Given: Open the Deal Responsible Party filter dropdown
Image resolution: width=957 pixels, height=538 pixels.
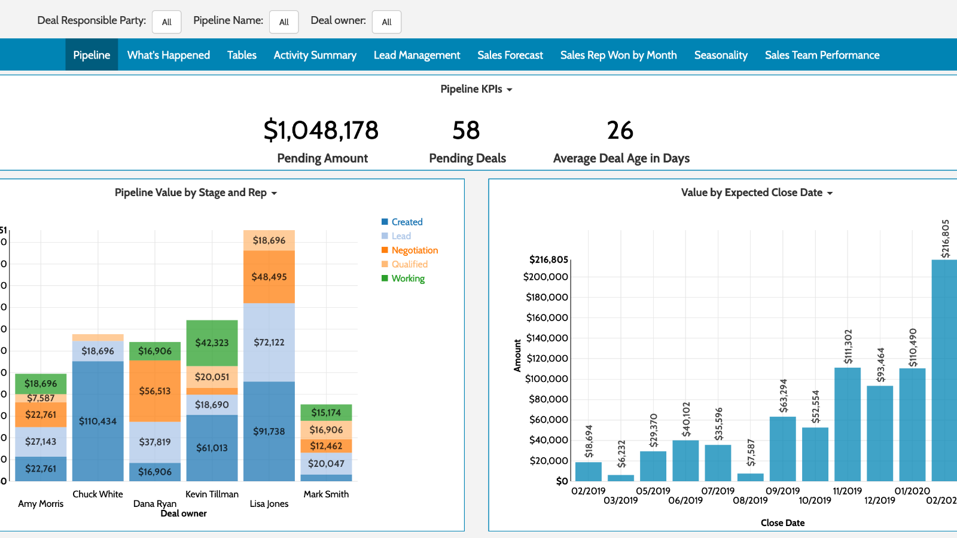Looking at the screenshot, I should [x=166, y=22].
